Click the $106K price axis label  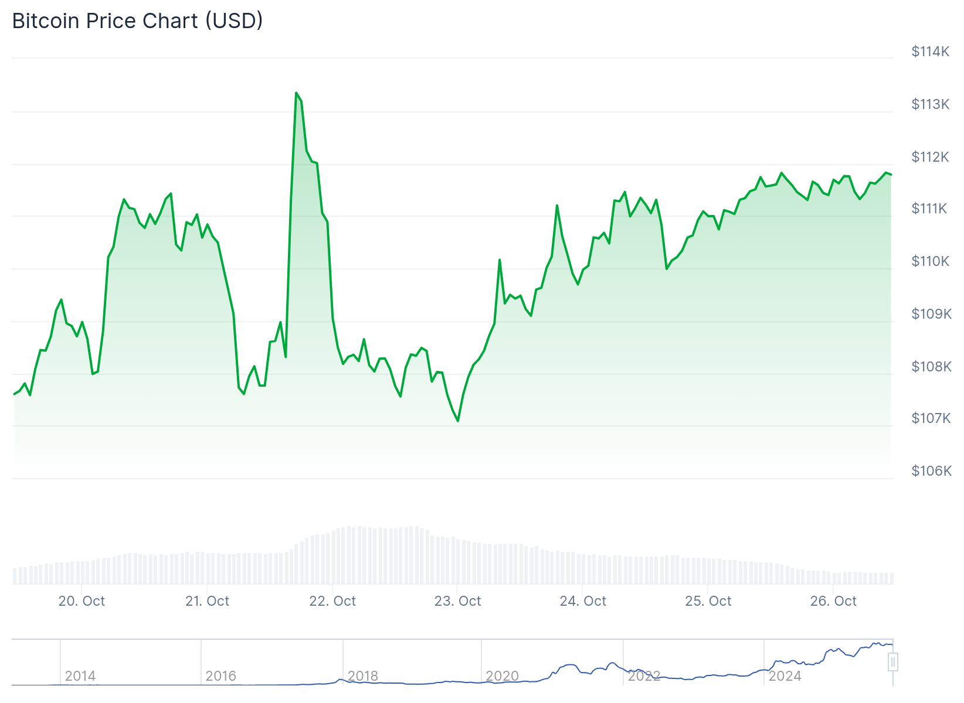click(931, 471)
